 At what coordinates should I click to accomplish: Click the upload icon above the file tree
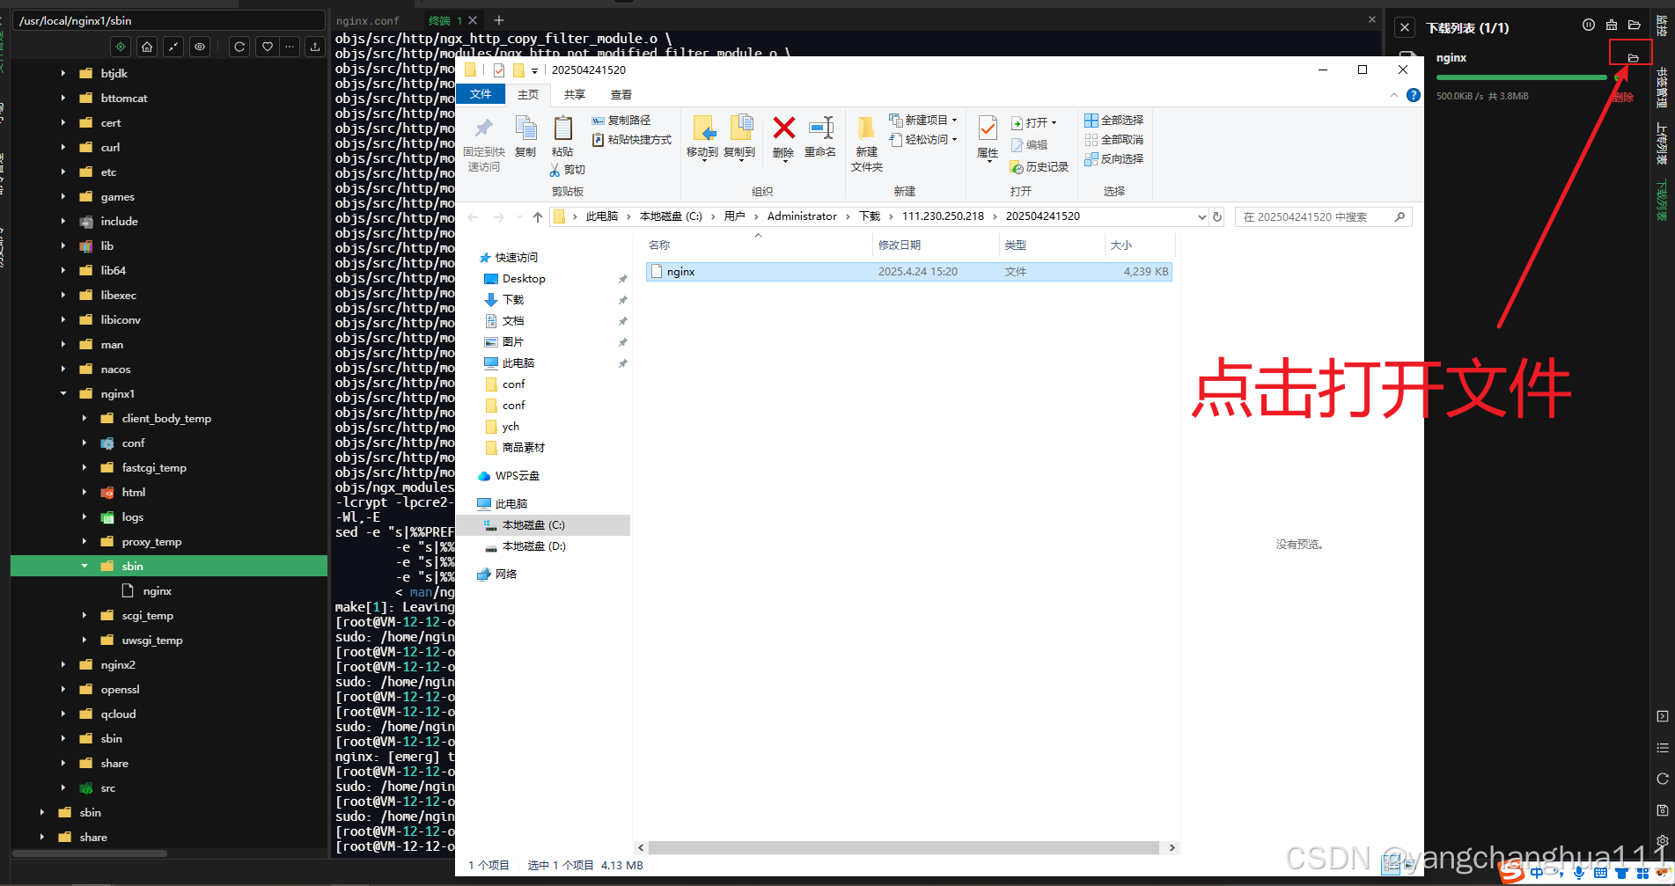pyautogui.click(x=314, y=47)
